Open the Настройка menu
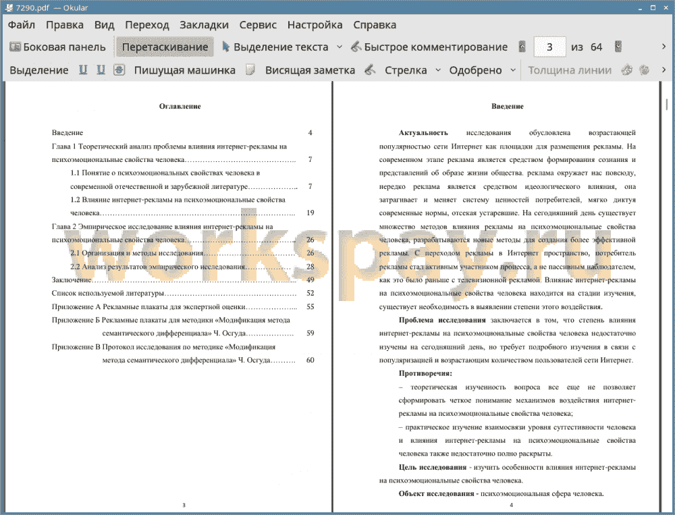675x515 pixels. click(315, 25)
